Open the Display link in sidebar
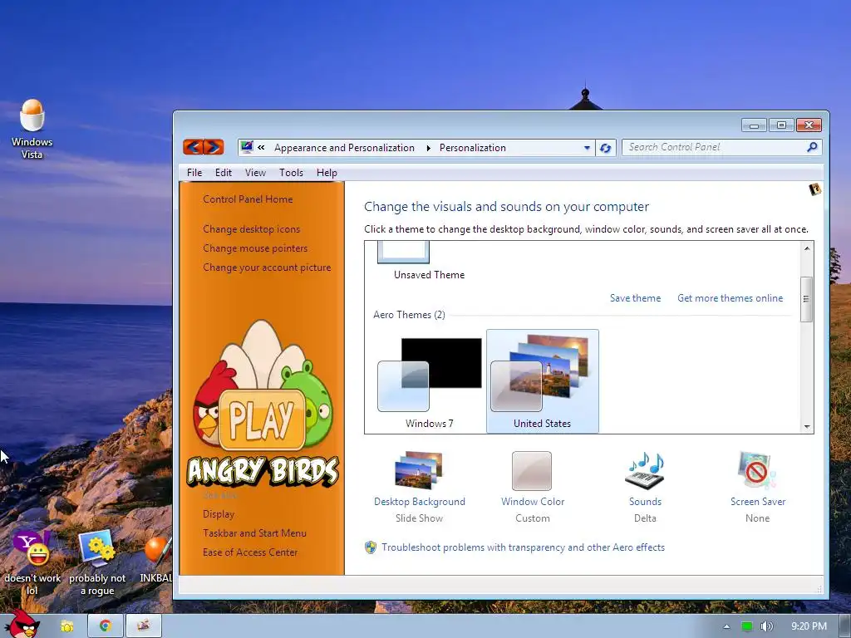Screen dimensions: 851x638 coord(219,513)
